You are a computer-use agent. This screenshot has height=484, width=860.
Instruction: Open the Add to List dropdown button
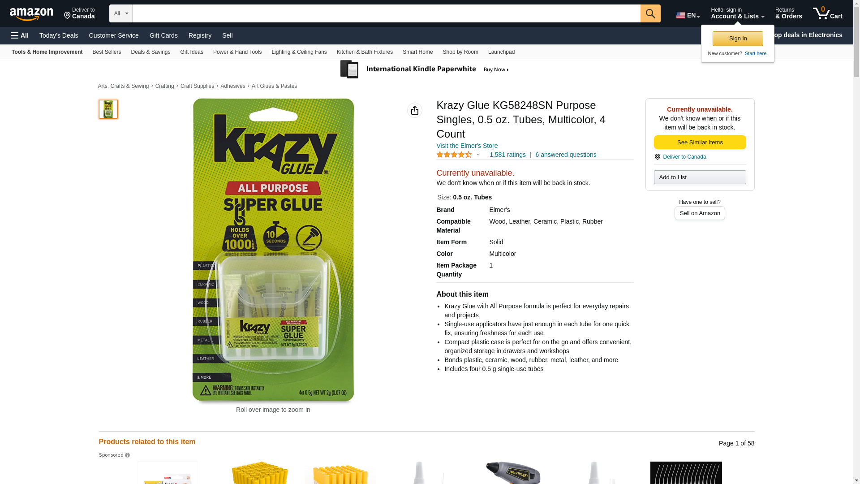[x=700, y=177]
